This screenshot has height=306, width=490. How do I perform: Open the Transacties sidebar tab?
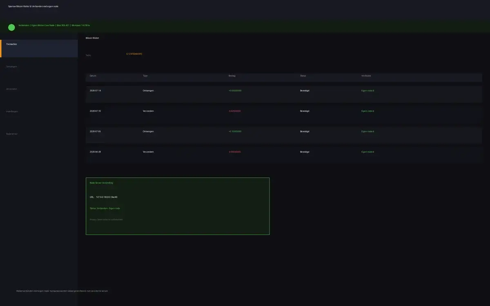[x=39, y=49]
